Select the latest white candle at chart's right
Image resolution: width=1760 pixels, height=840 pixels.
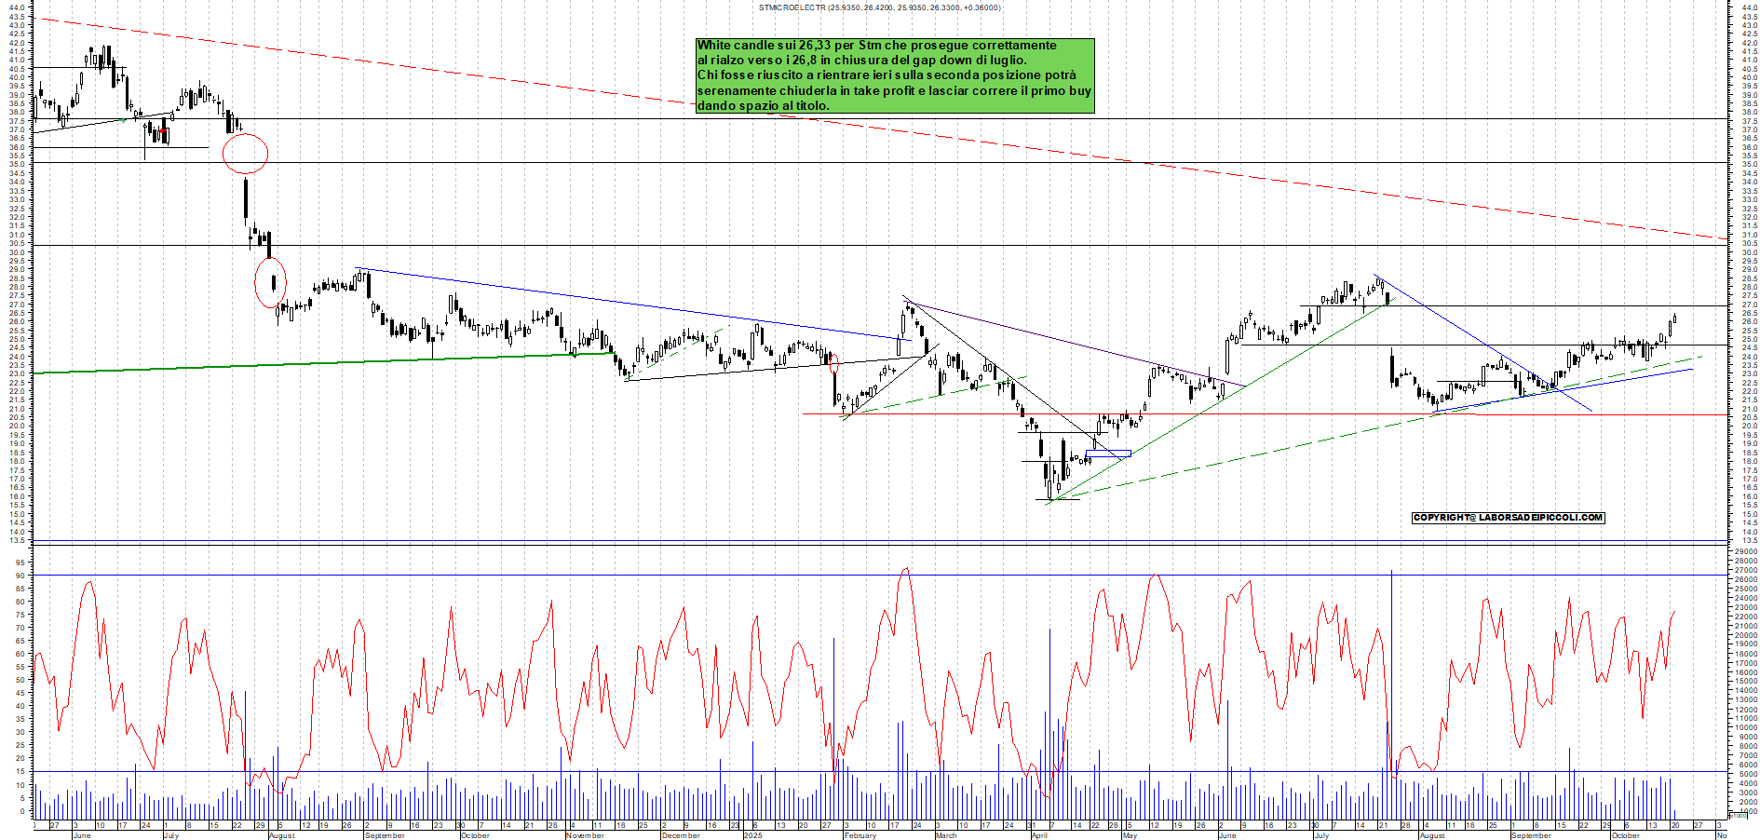pyautogui.click(x=1673, y=319)
